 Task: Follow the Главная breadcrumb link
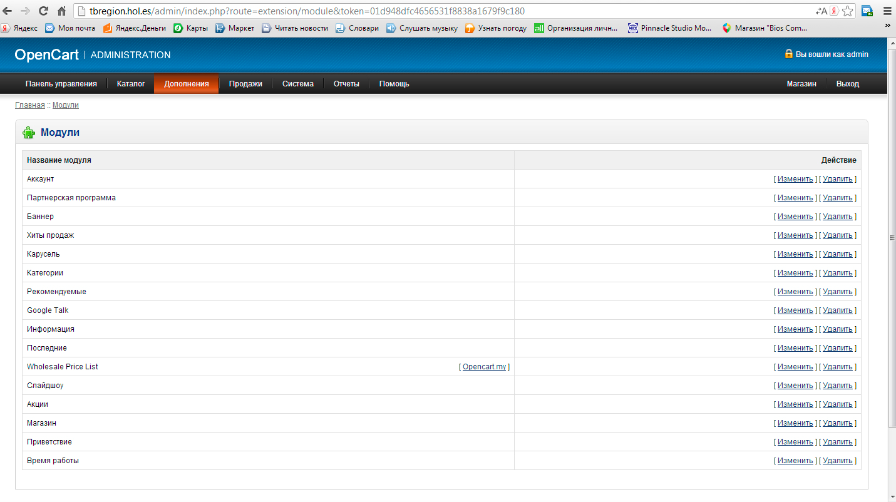point(30,105)
